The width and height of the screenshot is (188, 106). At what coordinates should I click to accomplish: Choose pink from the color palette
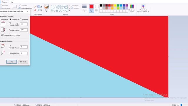click(x=110, y=8)
